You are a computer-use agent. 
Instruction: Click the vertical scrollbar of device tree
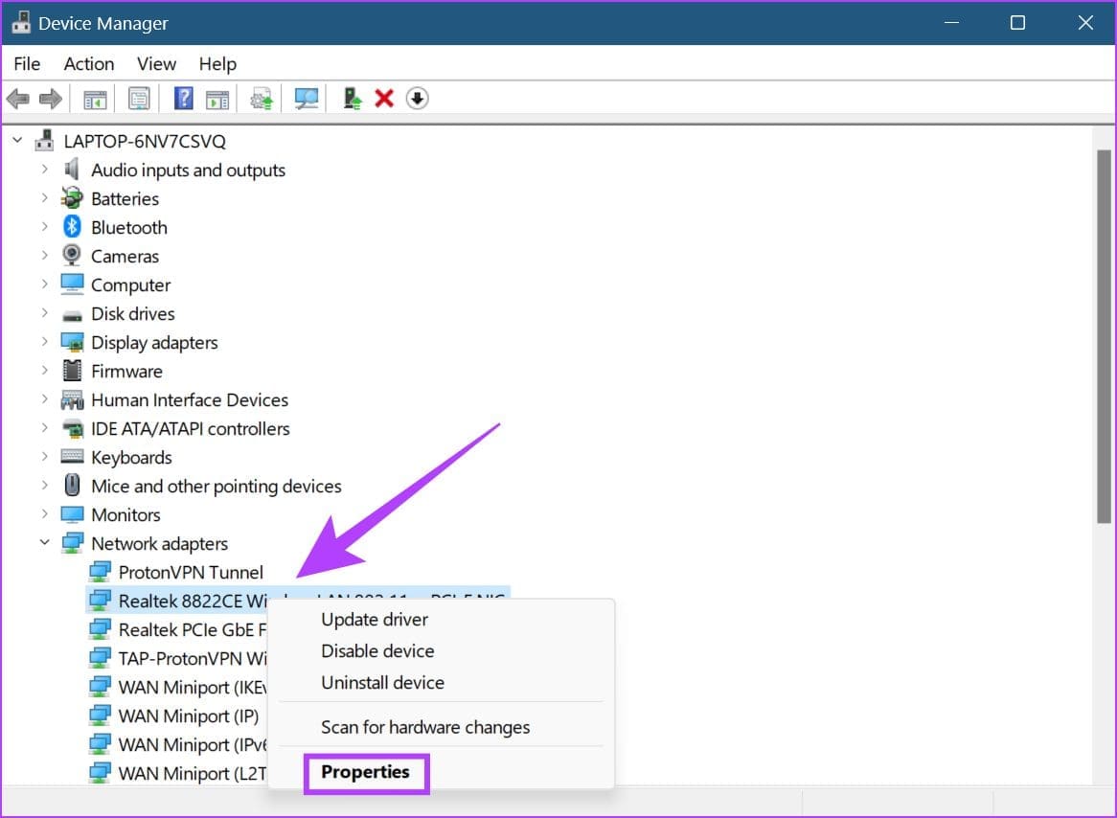1104,335
